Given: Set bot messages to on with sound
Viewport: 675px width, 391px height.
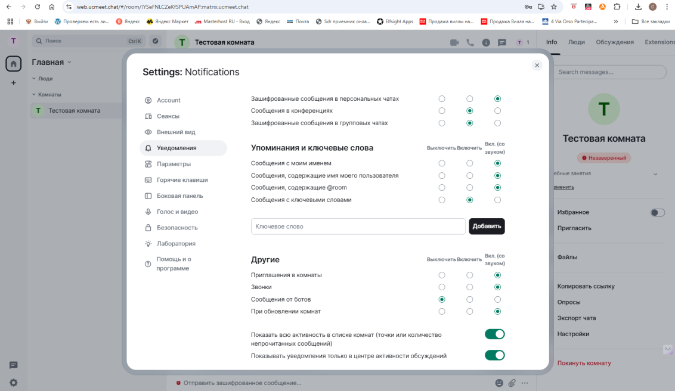Looking at the screenshot, I should 497,299.
